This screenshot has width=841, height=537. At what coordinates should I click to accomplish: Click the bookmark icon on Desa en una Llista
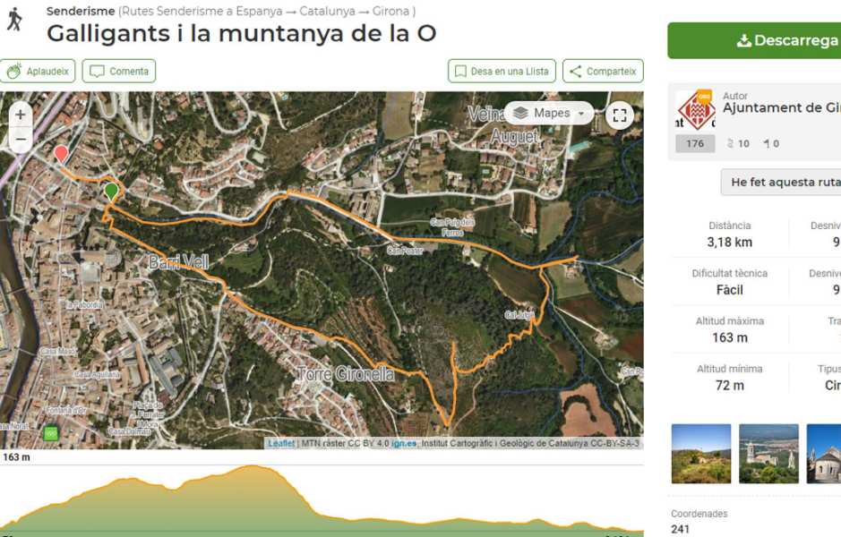click(461, 71)
